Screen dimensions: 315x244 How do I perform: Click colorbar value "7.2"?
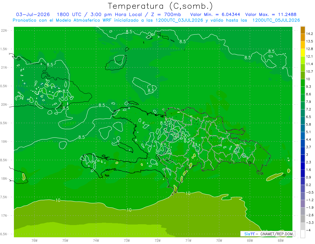coord(309,109)
